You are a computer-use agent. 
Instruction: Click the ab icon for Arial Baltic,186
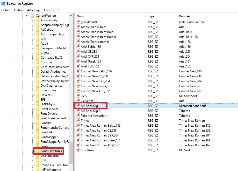point(78,46)
